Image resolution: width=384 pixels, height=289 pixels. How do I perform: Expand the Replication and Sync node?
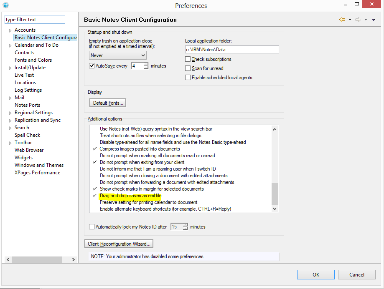pyautogui.click(x=10, y=121)
